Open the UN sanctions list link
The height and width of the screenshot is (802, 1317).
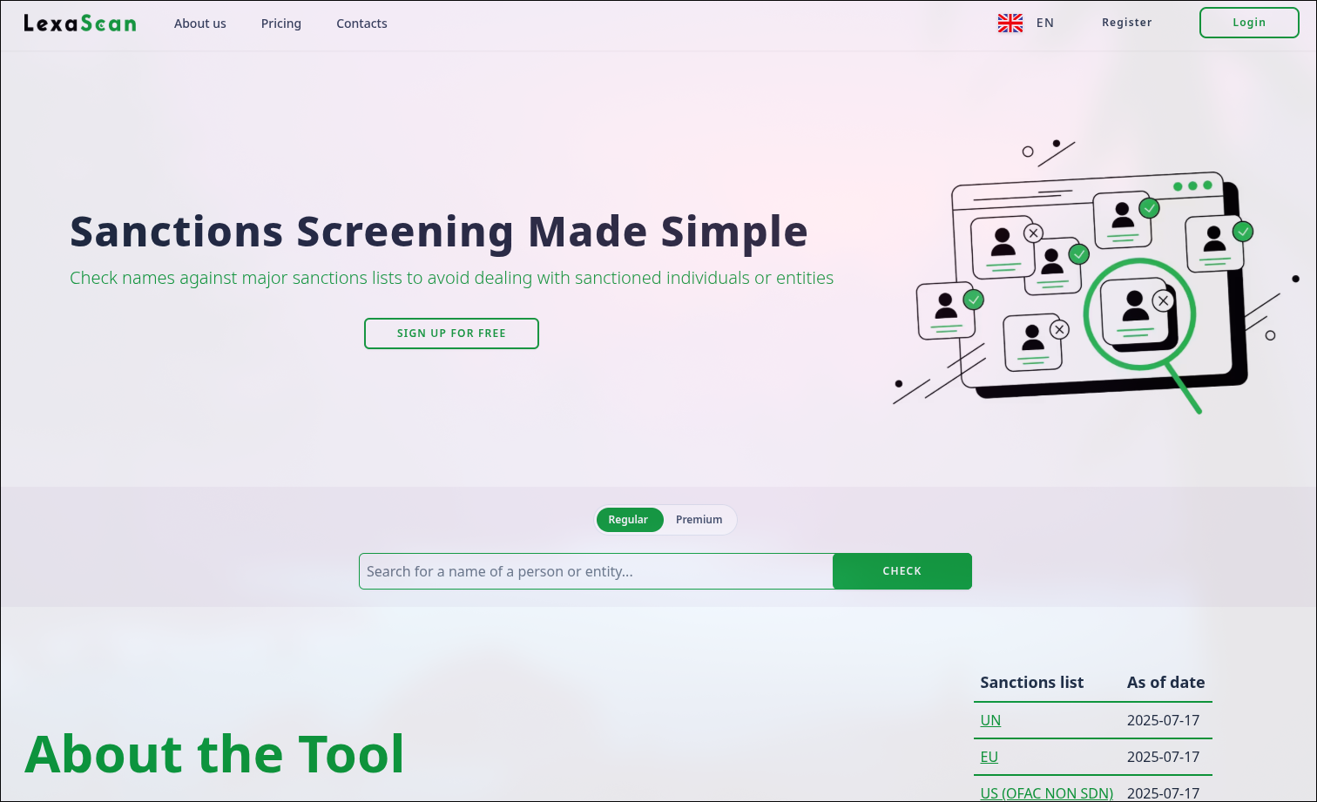[990, 720]
